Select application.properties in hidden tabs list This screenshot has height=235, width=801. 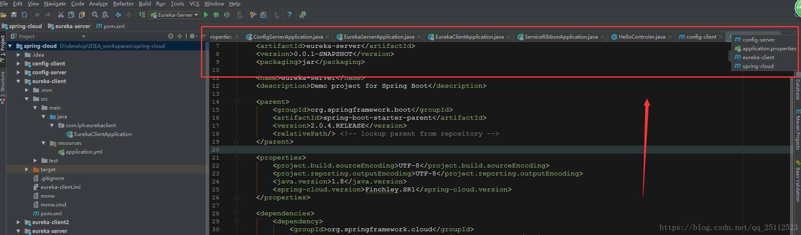(764, 48)
